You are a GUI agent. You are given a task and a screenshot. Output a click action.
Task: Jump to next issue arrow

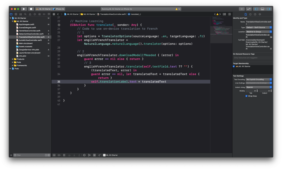click(x=220, y=14)
